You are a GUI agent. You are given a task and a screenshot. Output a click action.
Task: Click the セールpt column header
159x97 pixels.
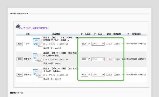pos(98,34)
